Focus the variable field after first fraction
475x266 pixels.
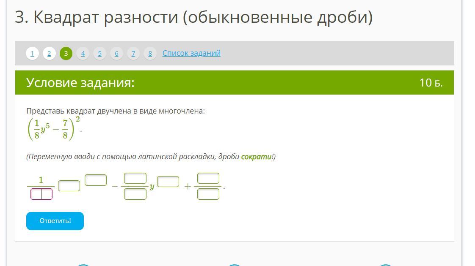[x=69, y=186]
